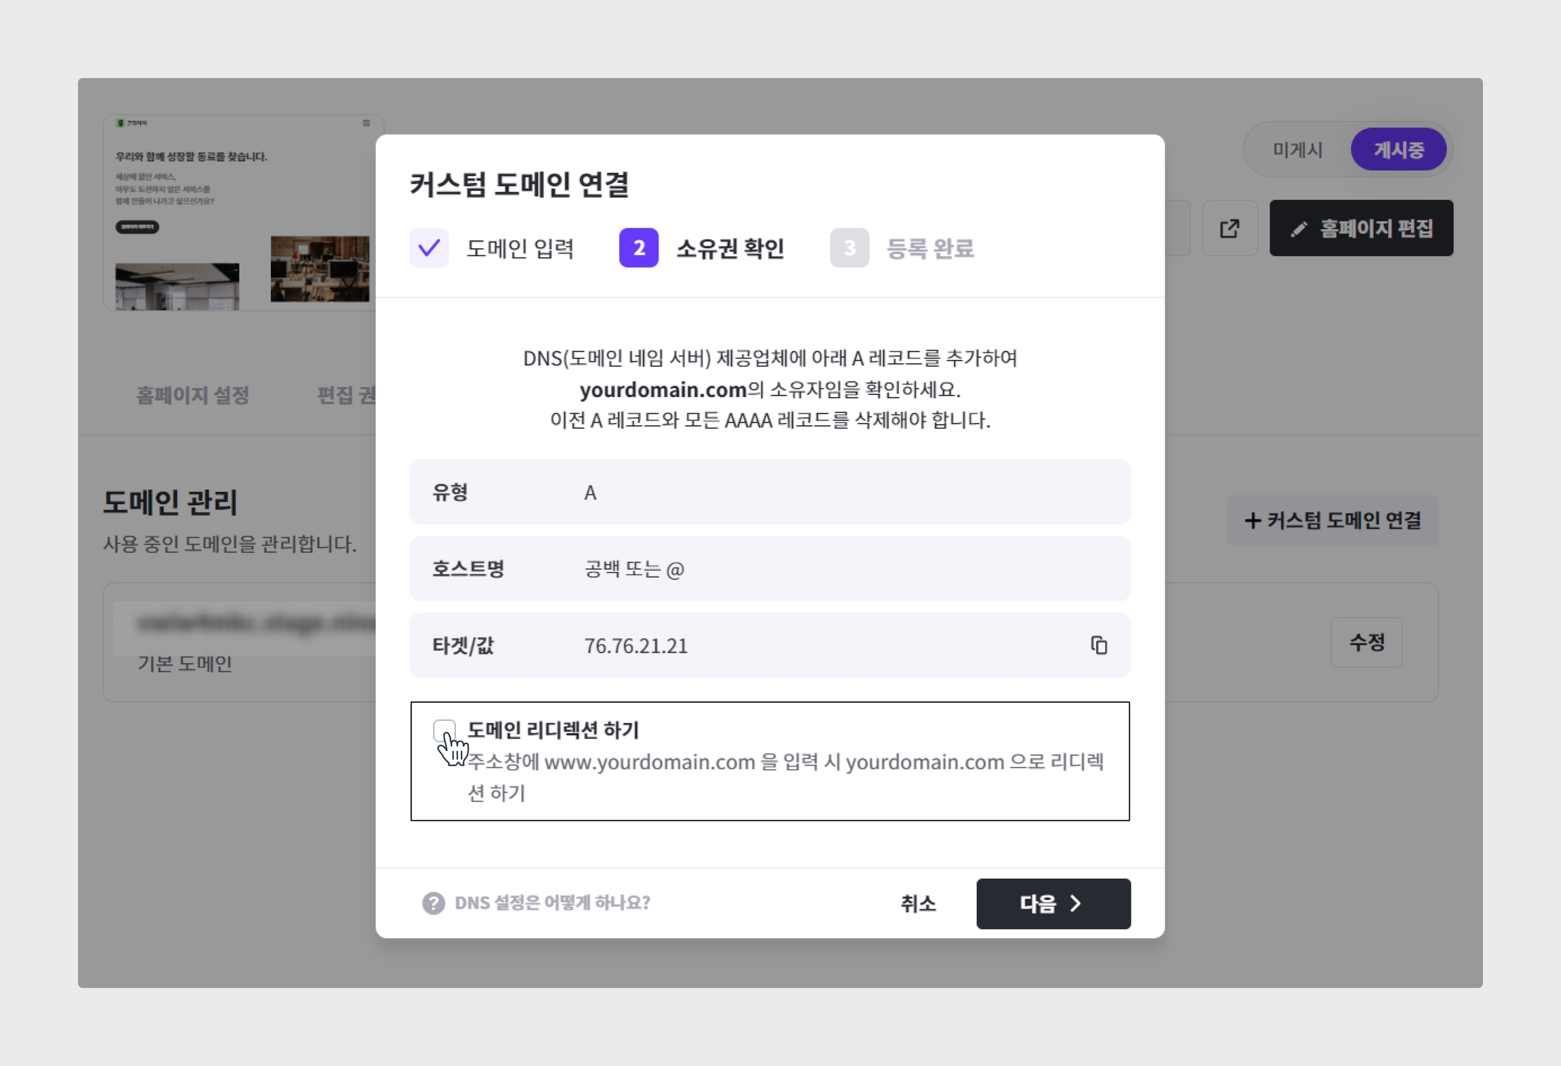Click the checkmark icon for 도메인 입력 step
The width and height of the screenshot is (1561, 1066).
click(x=429, y=248)
